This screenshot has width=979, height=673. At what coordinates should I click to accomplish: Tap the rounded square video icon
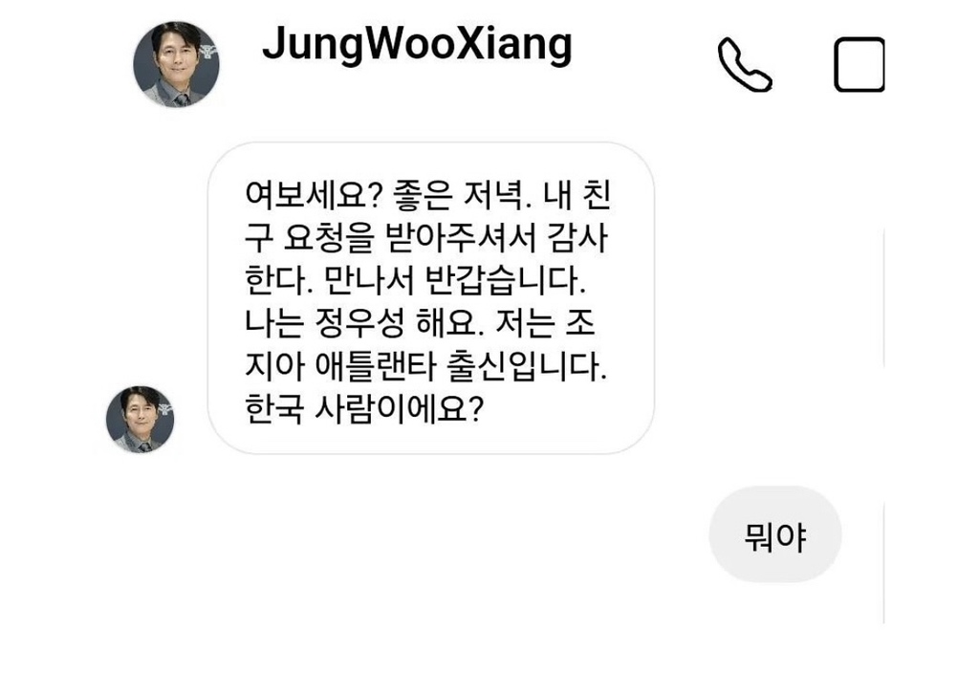coord(859,64)
